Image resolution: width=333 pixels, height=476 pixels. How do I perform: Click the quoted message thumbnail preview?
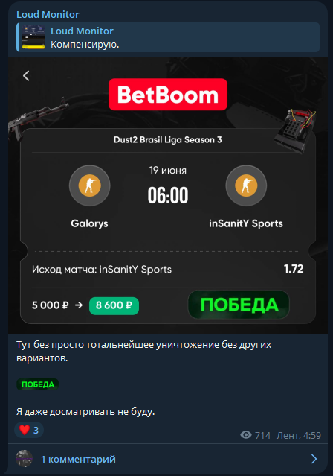coord(33,37)
